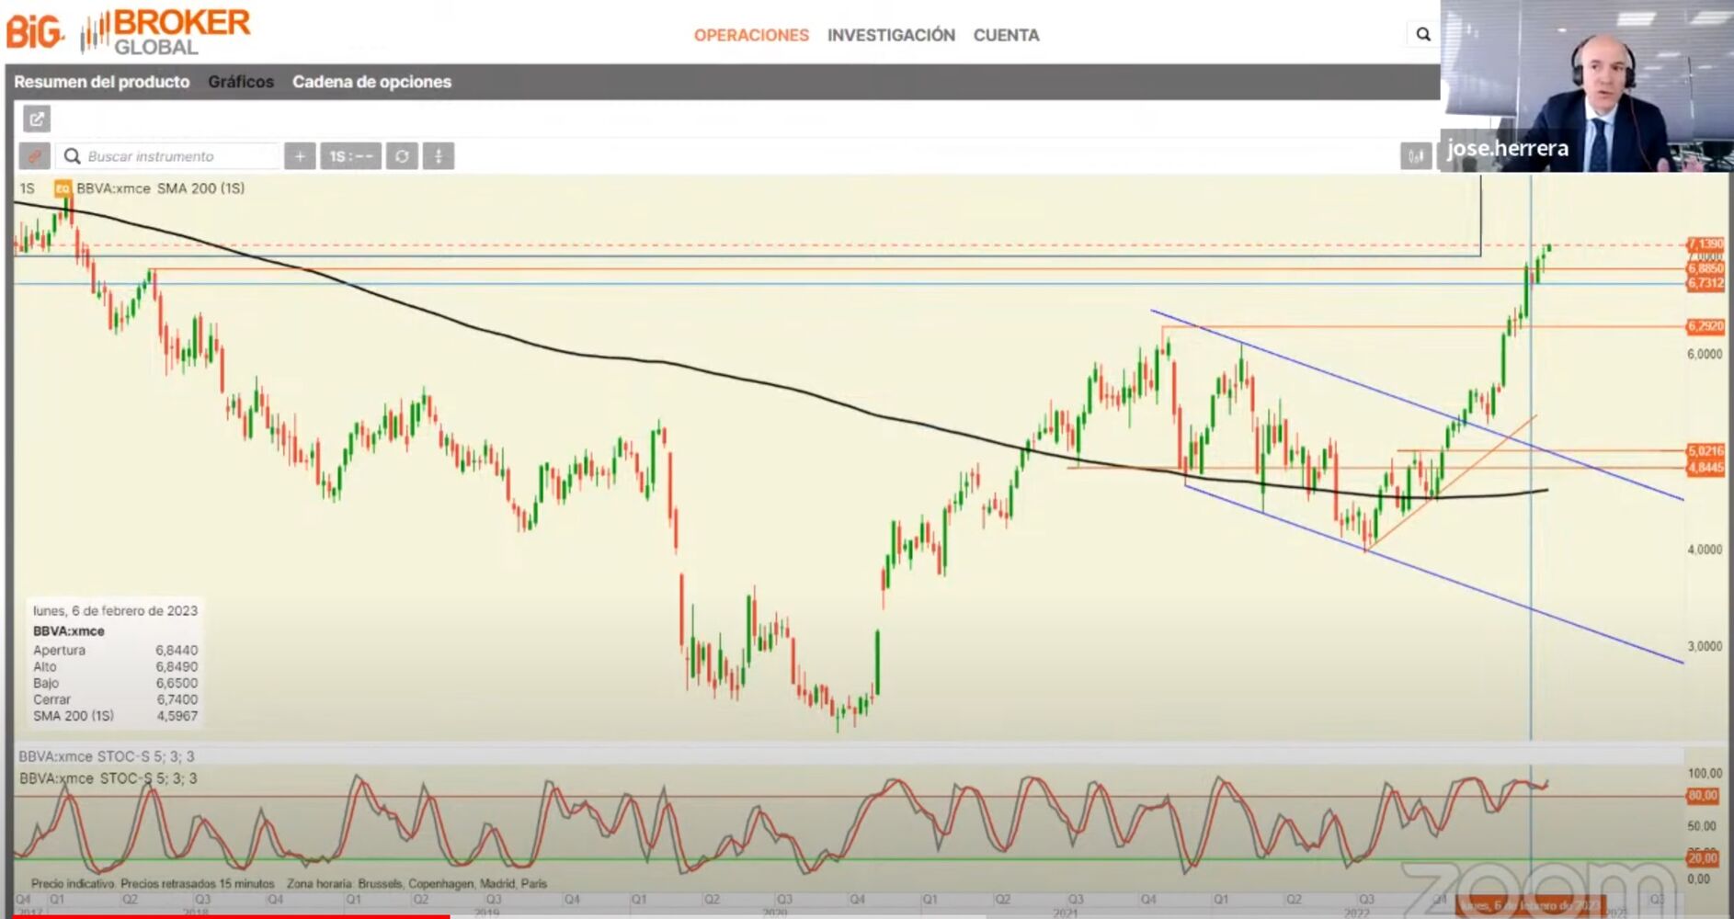Viewport: 1734px width, 919px height.
Task: Open the Operaciones menu
Action: (751, 35)
